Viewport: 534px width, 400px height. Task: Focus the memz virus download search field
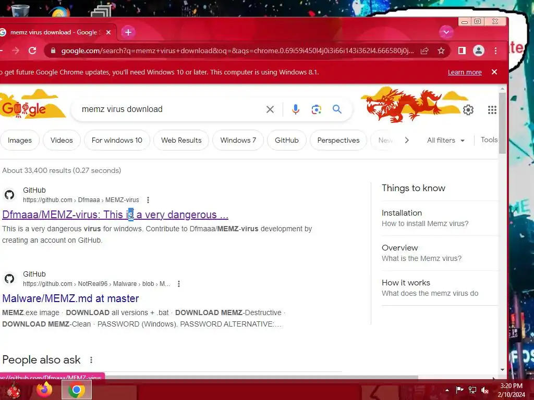click(171, 109)
